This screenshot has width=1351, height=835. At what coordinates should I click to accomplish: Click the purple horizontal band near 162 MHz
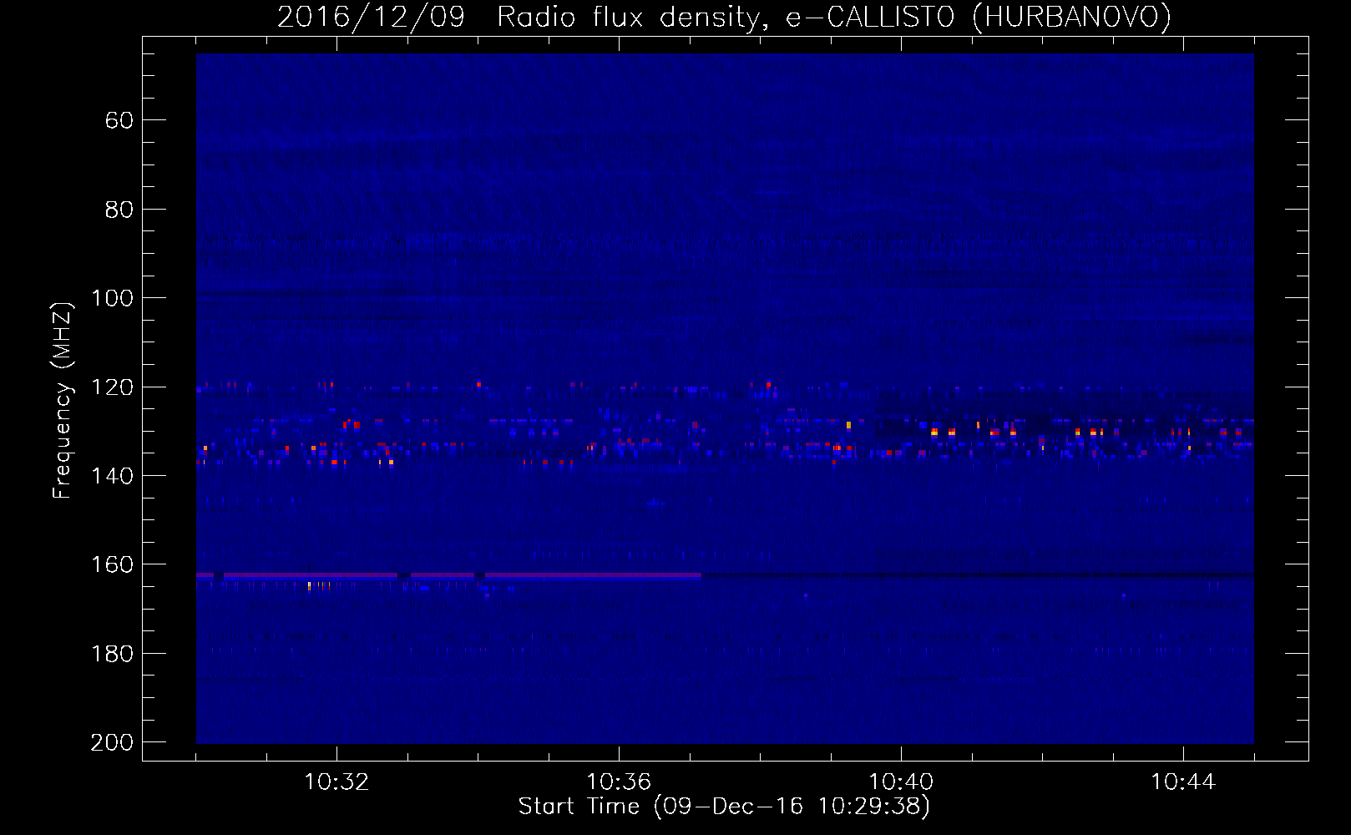[x=449, y=575]
